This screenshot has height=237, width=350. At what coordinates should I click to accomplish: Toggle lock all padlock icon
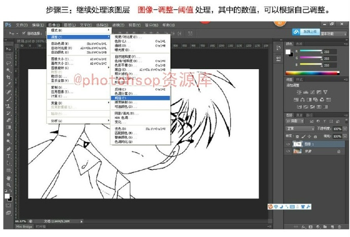click(x=315, y=136)
